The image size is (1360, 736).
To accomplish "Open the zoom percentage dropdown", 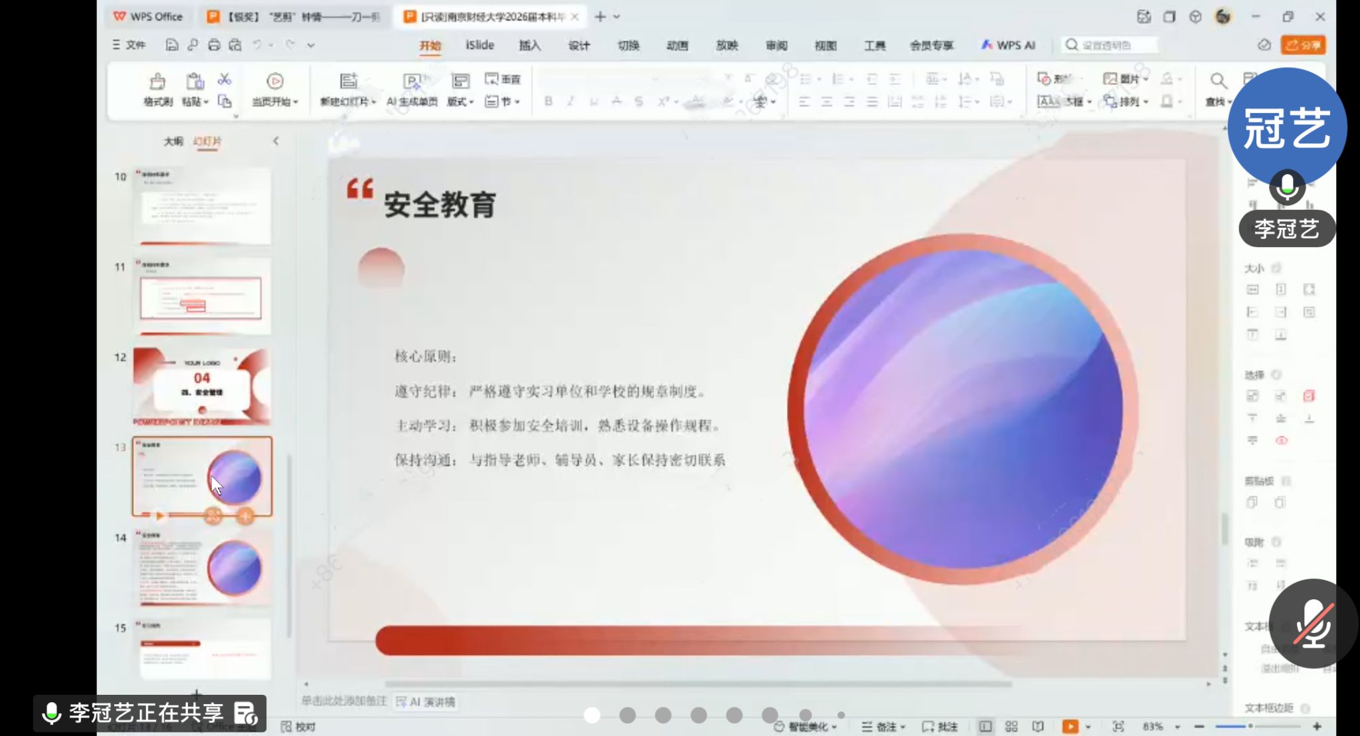I will [x=1177, y=727].
